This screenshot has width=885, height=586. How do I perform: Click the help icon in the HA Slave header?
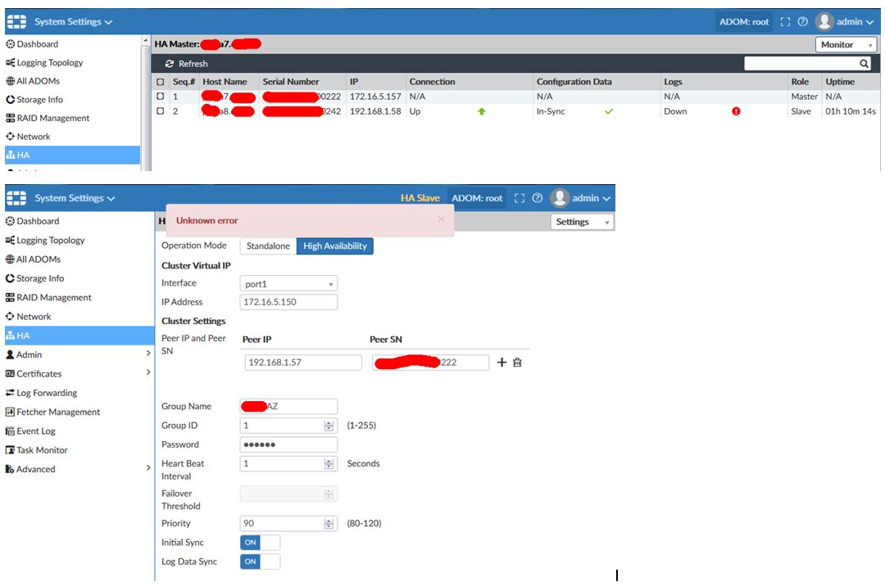click(537, 198)
